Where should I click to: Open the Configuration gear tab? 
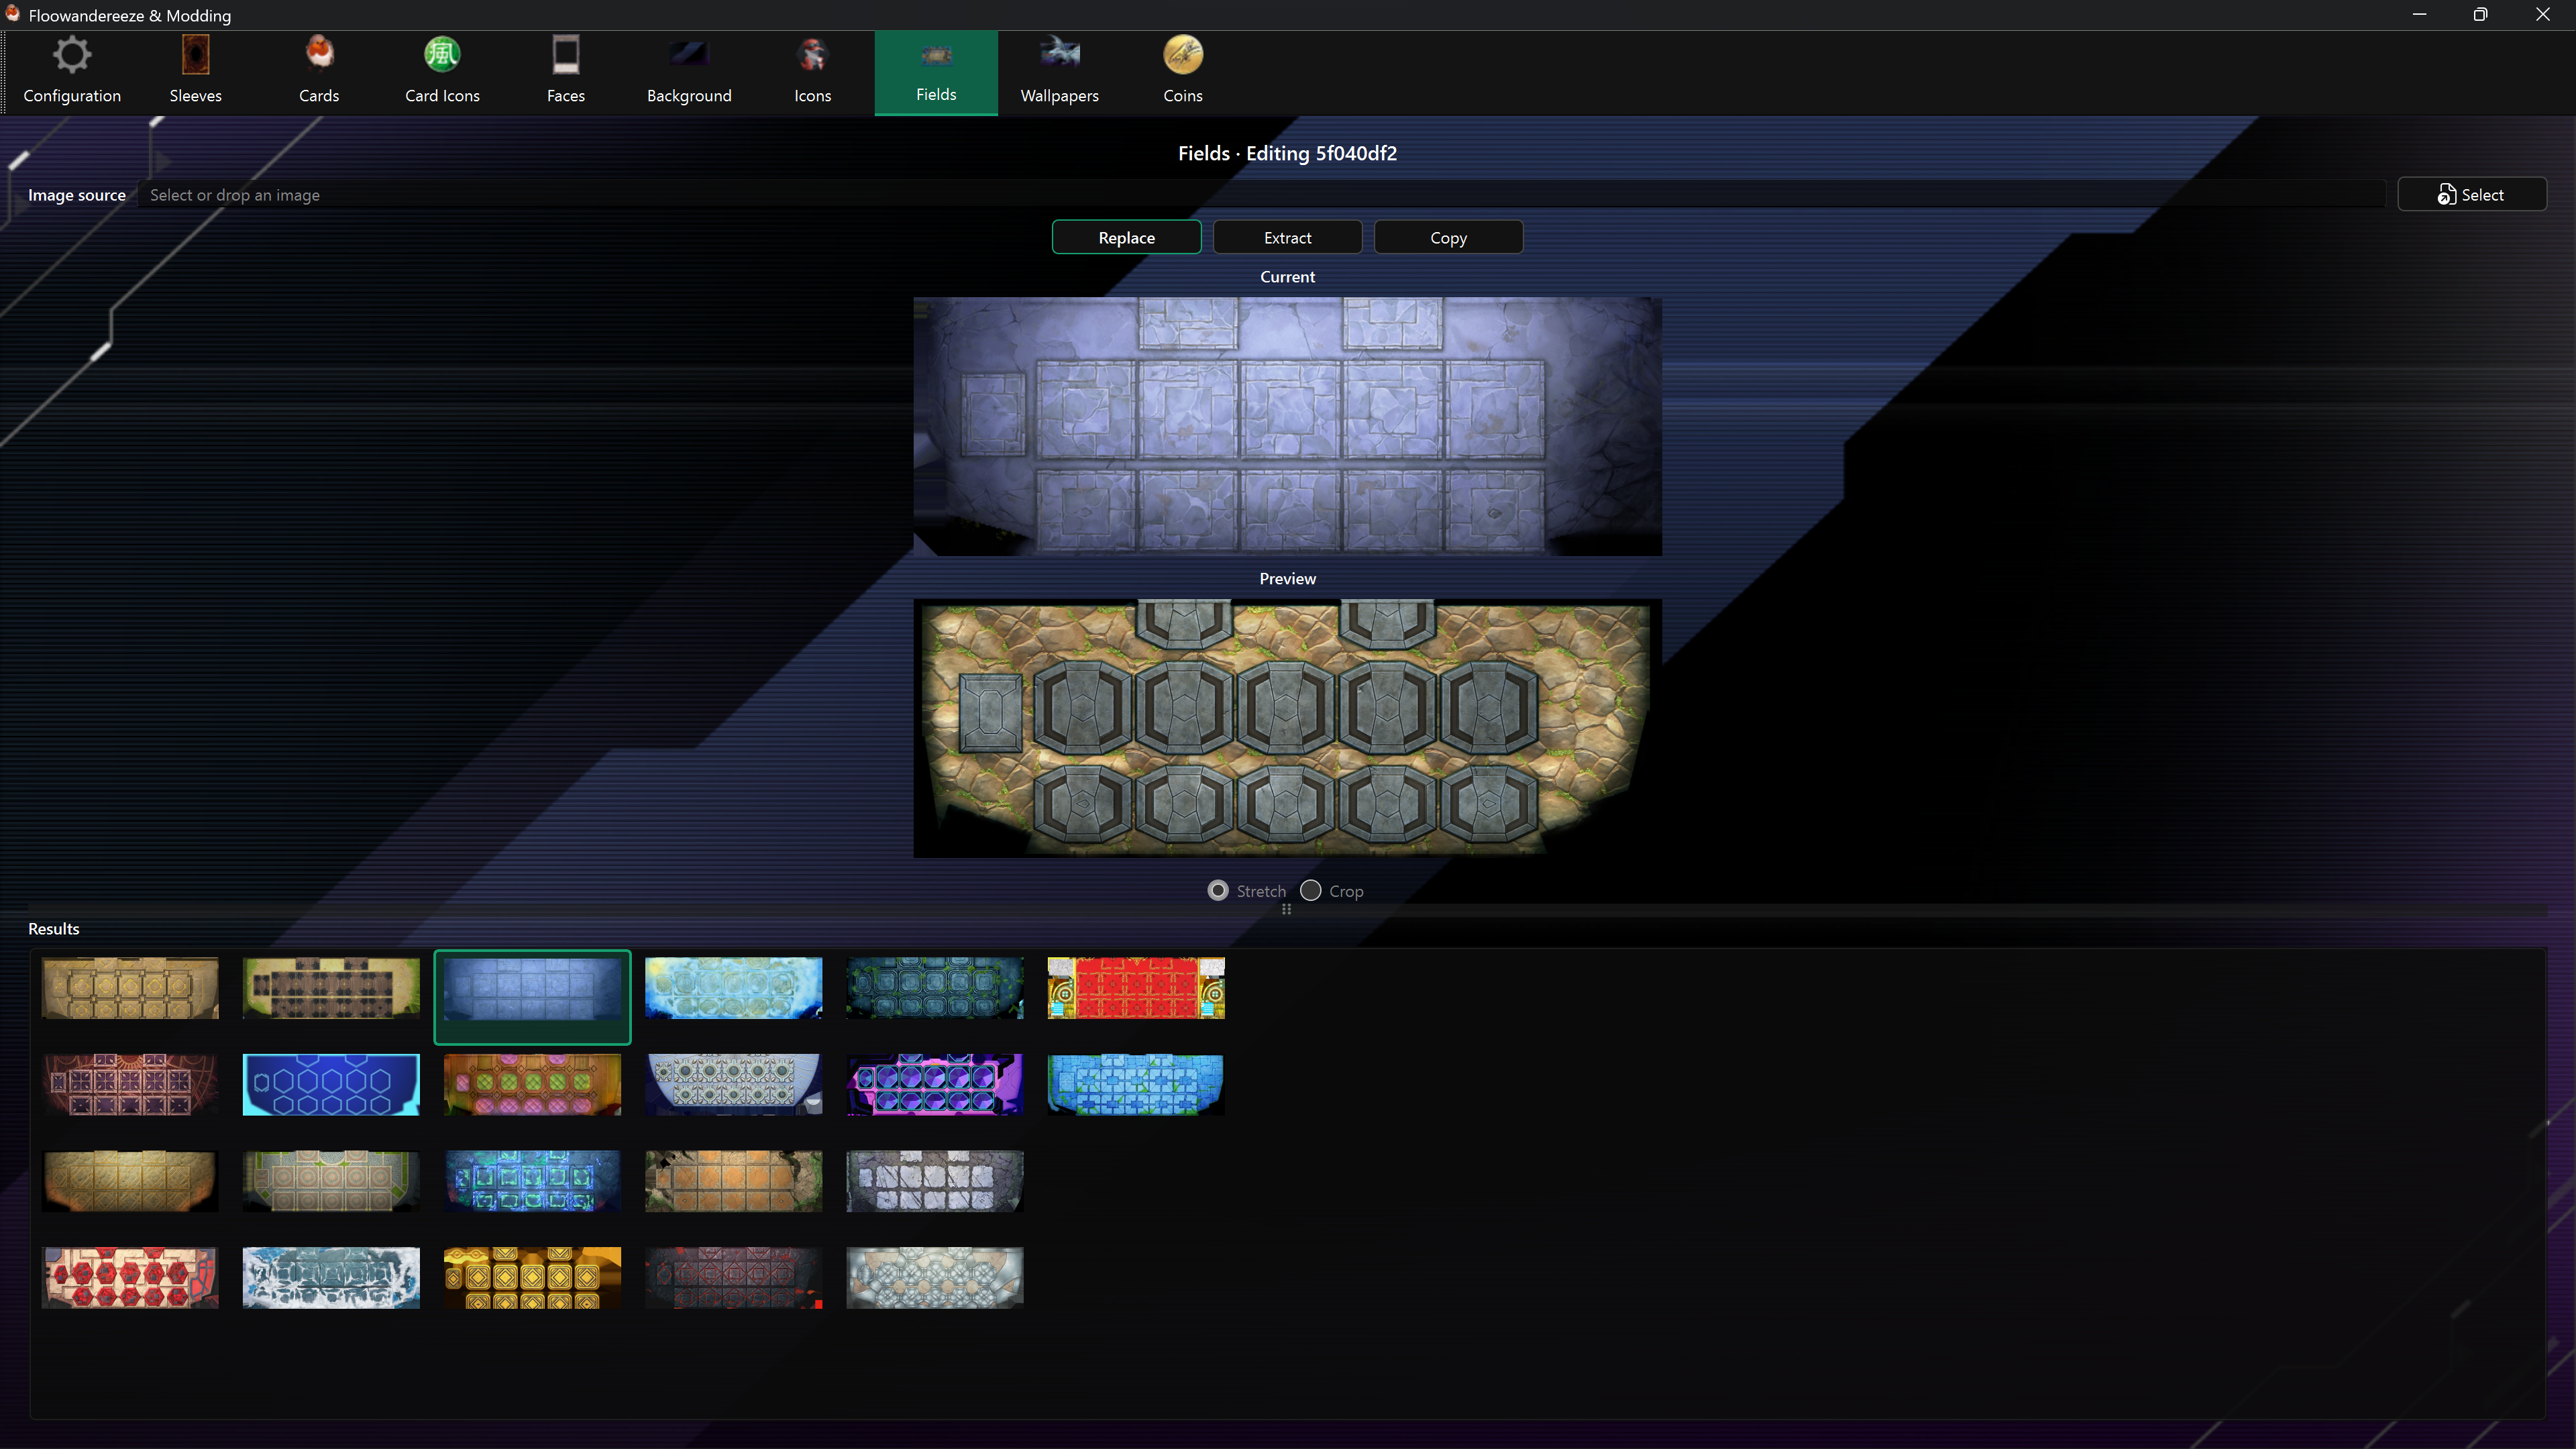click(x=72, y=72)
